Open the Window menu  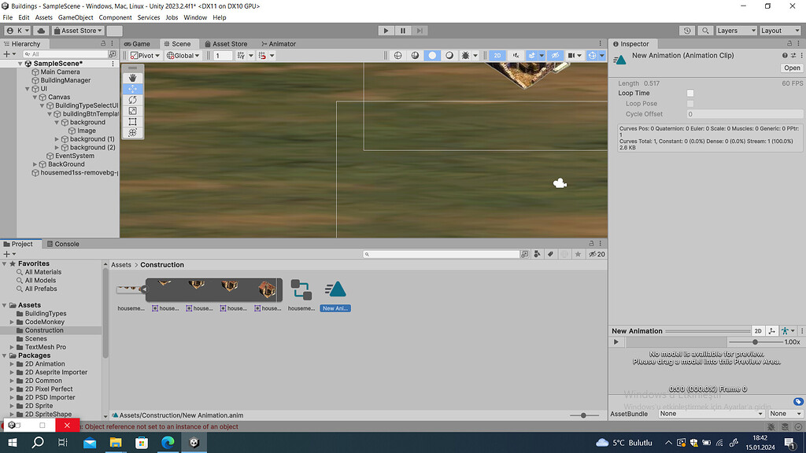tap(194, 17)
